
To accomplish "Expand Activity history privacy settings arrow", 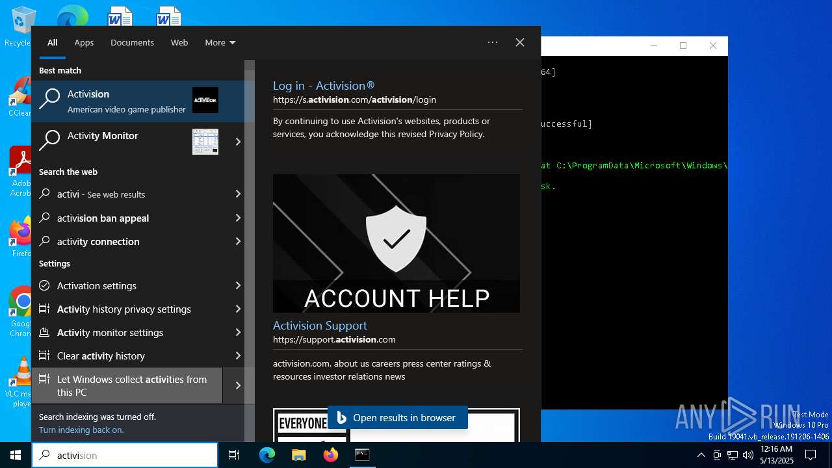I will 238,309.
